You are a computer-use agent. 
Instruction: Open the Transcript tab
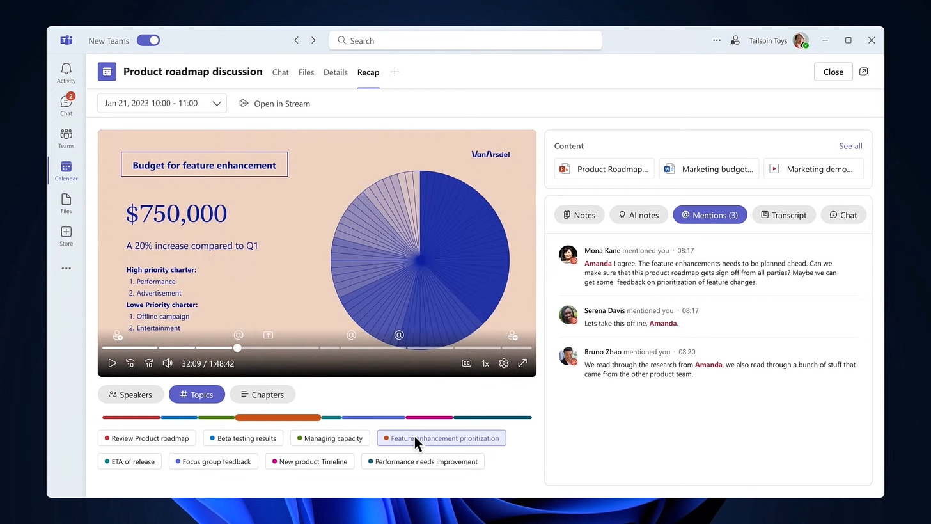783,215
